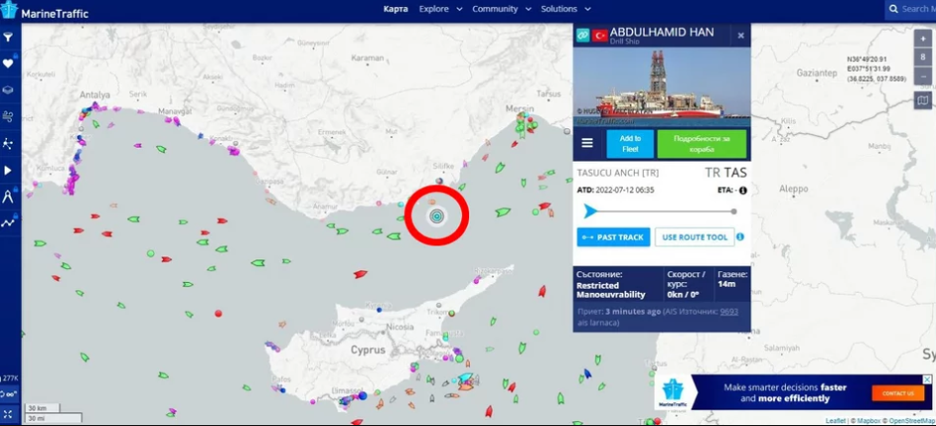Toggle the vessel name labels infinity icon
Image resolution: width=936 pixels, height=426 pixels.
point(9,394)
